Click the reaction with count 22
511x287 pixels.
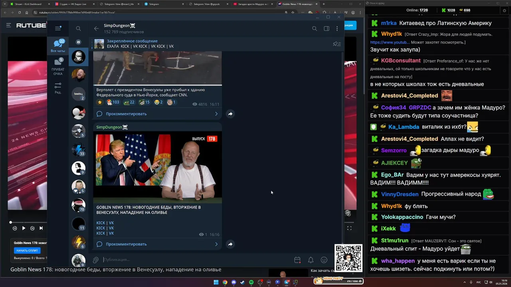129,102
